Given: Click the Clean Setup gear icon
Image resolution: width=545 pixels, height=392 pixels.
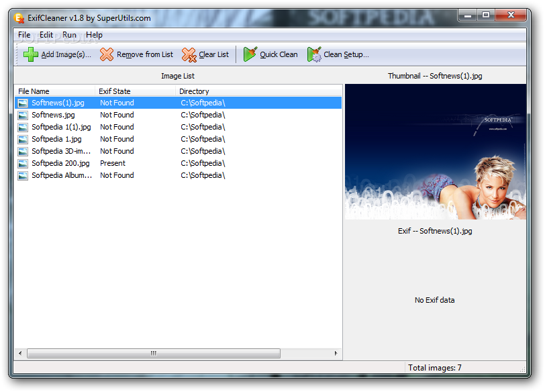Looking at the screenshot, I should pyautogui.click(x=314, y=54).
